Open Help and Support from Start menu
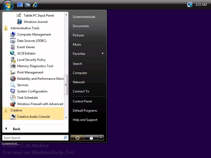The width and height of the screenshot is (211, 158). 85,120
